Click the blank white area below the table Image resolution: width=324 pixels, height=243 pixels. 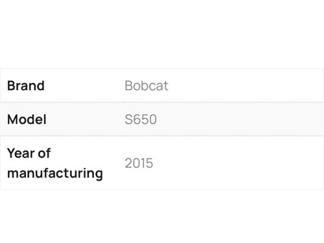coord(162,216)
